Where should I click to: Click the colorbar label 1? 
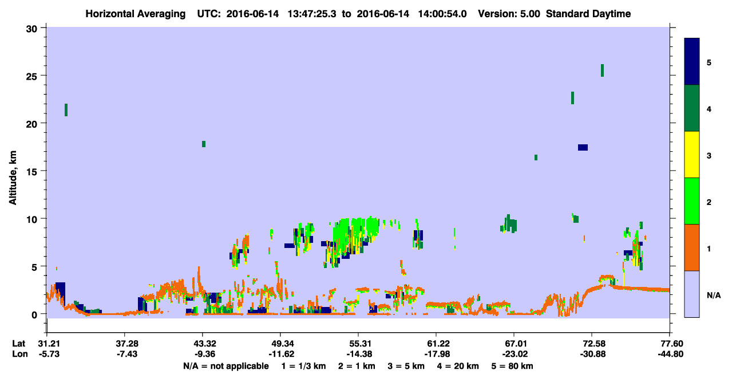[x=709, y=247]
